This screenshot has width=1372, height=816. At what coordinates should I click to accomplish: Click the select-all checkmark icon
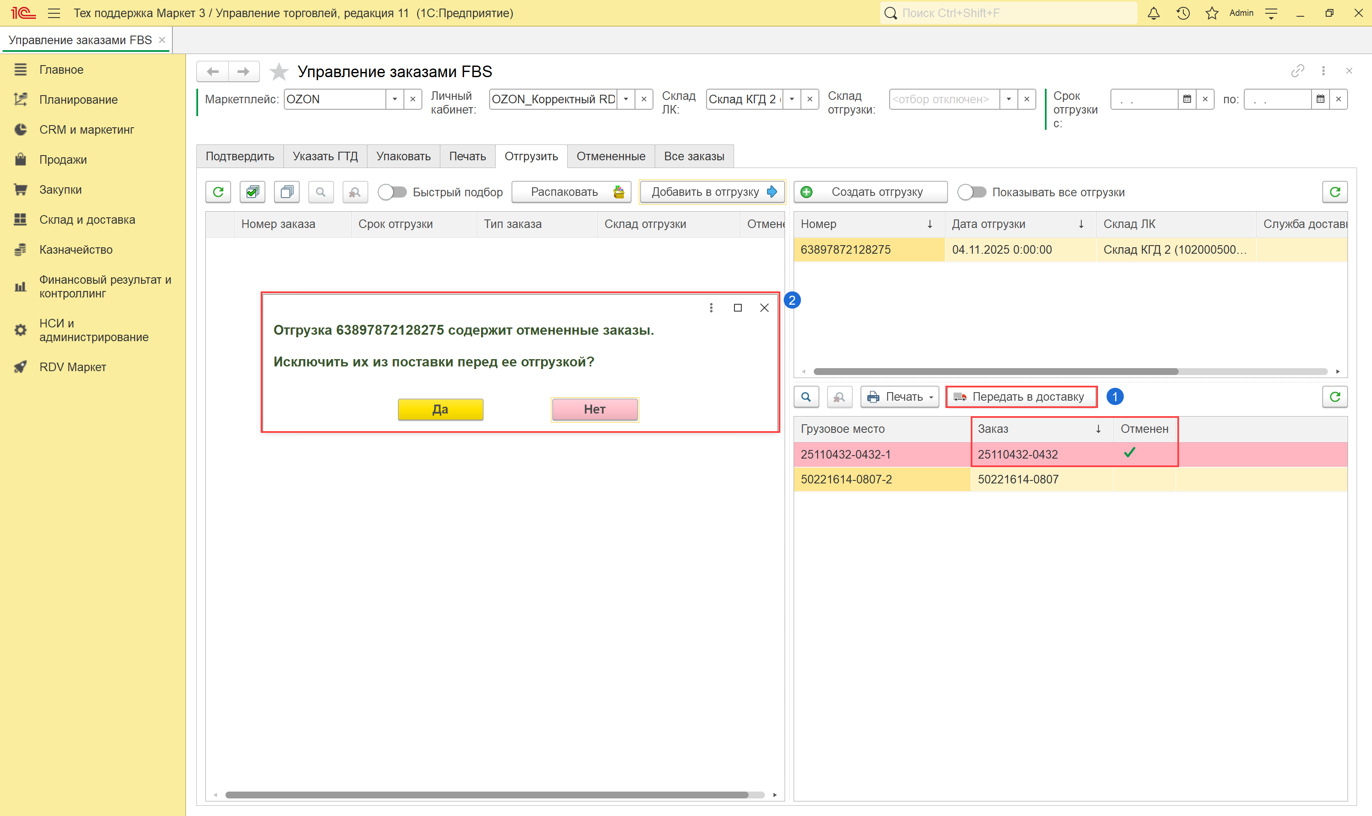(253, 192)
